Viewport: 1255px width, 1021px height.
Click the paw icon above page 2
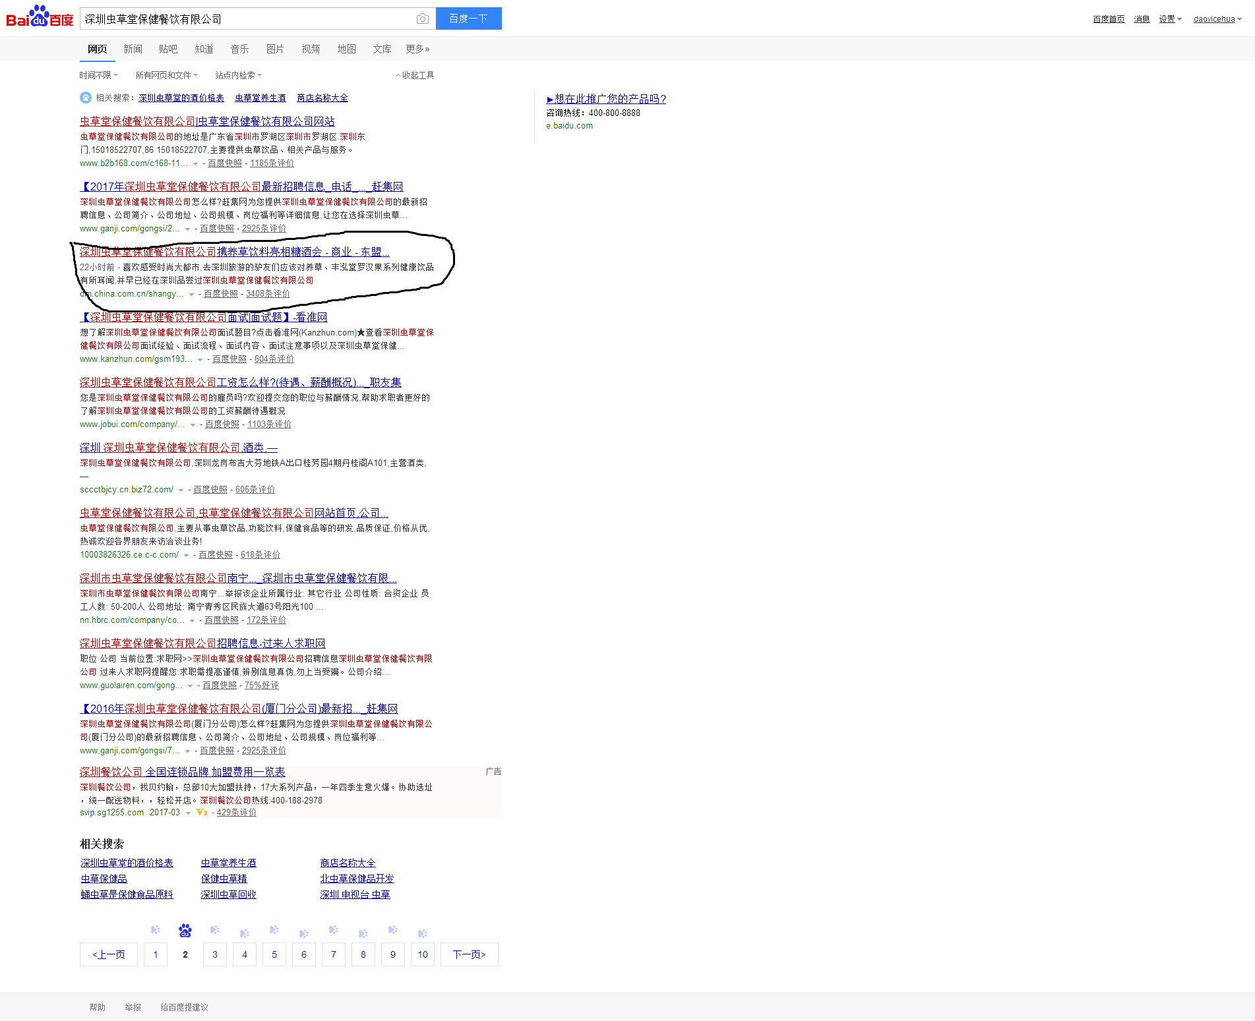pos(185,931)
